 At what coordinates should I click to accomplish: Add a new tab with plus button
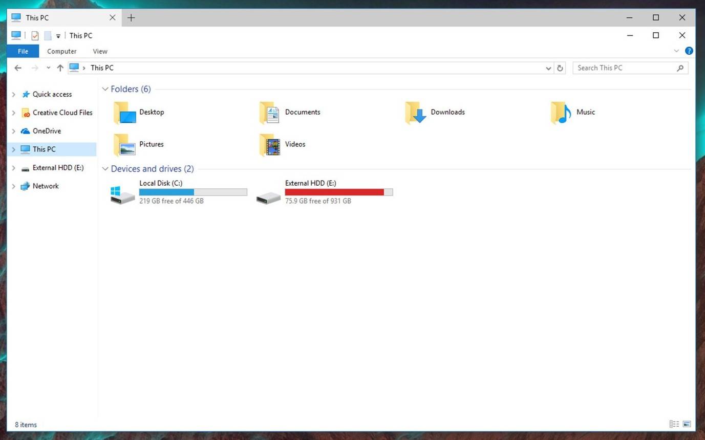[131, 17]
